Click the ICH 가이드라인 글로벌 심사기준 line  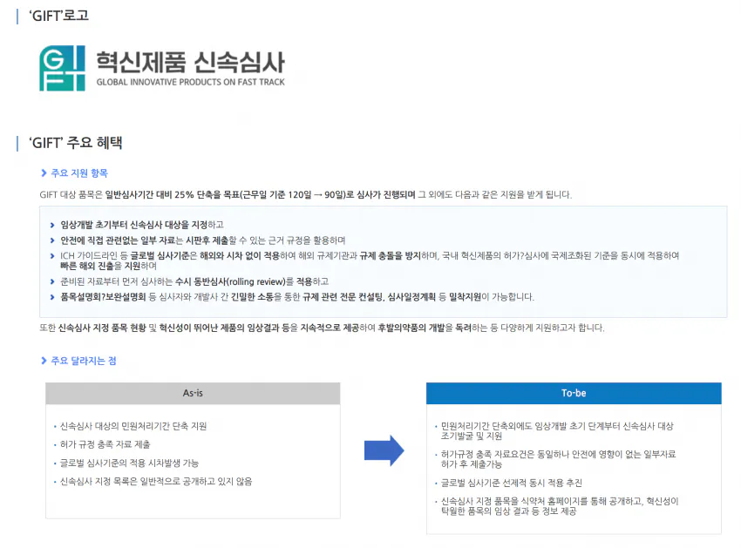click(370, 255)
